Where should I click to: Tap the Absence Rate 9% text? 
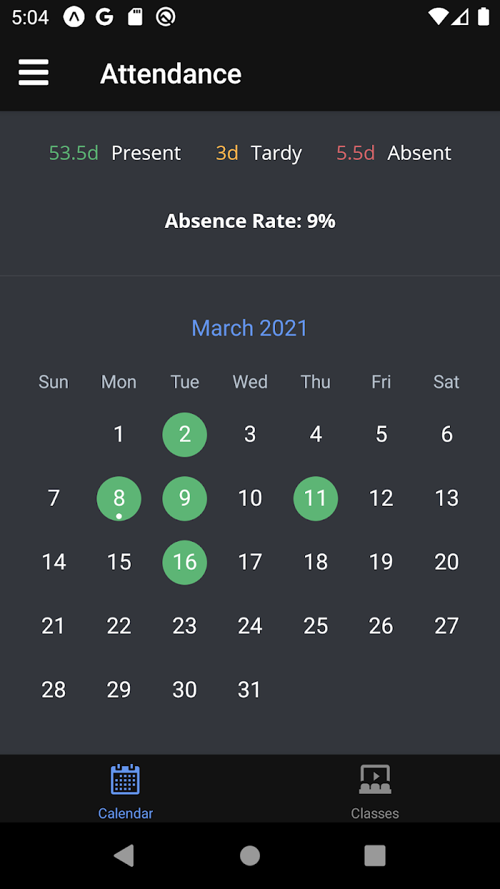pos(250,221)
